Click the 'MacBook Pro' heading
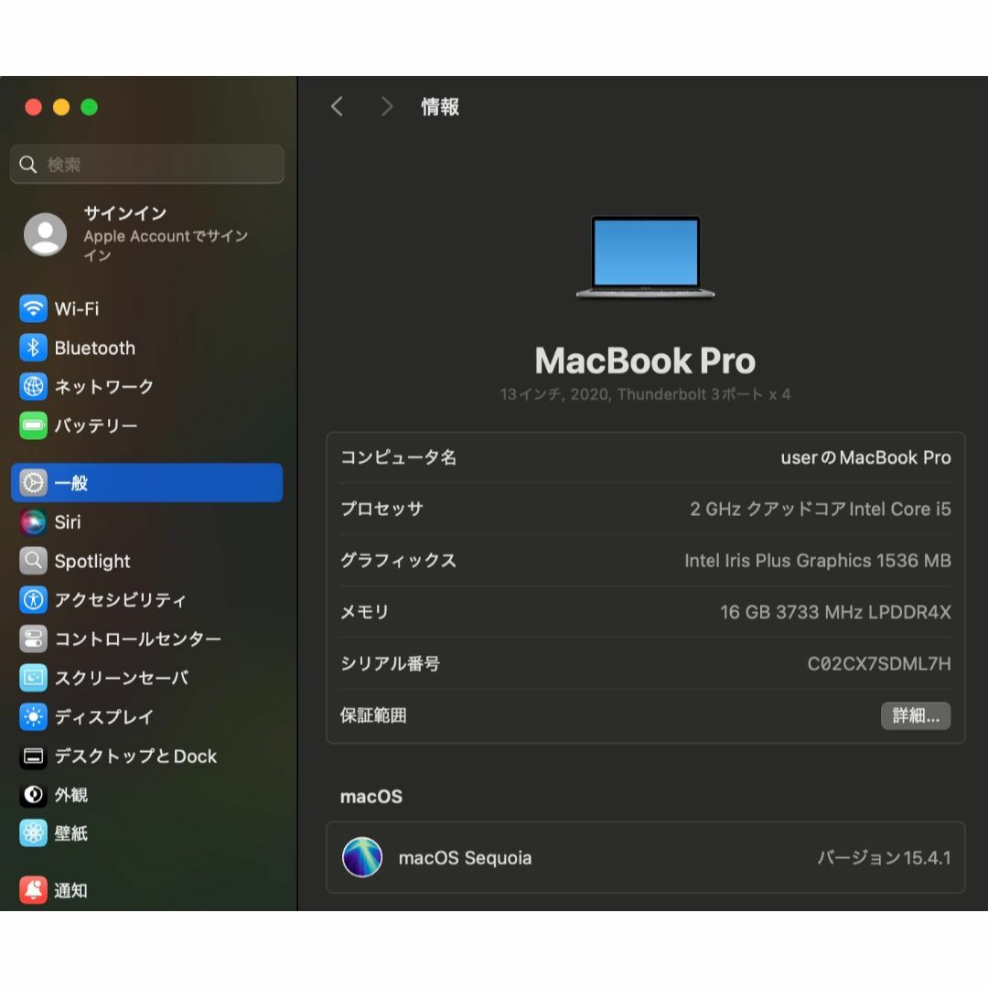This screenshot has width=988, height=988. tap(645, 360)
